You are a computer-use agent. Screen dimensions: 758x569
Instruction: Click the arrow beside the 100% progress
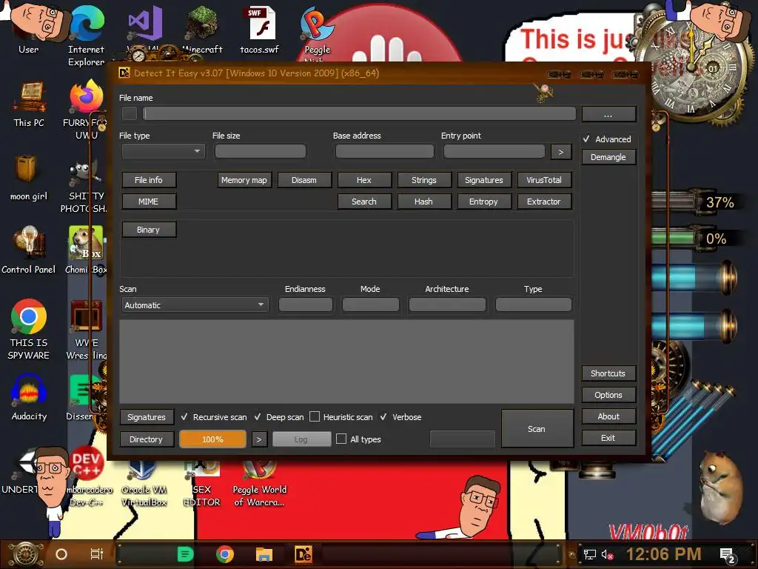tap(259, 439)
